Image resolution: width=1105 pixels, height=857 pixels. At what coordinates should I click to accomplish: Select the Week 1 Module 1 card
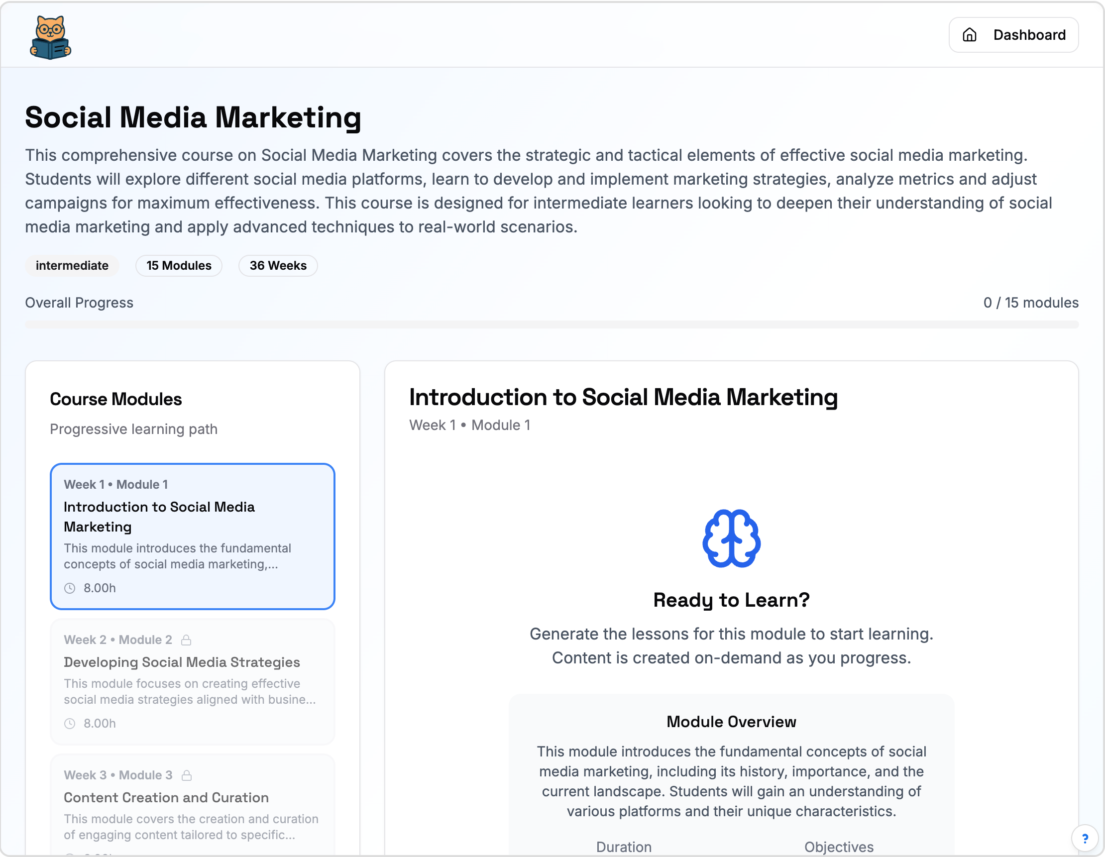[192, 536]
